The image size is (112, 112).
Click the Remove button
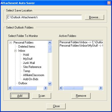[x=81, y=96]
